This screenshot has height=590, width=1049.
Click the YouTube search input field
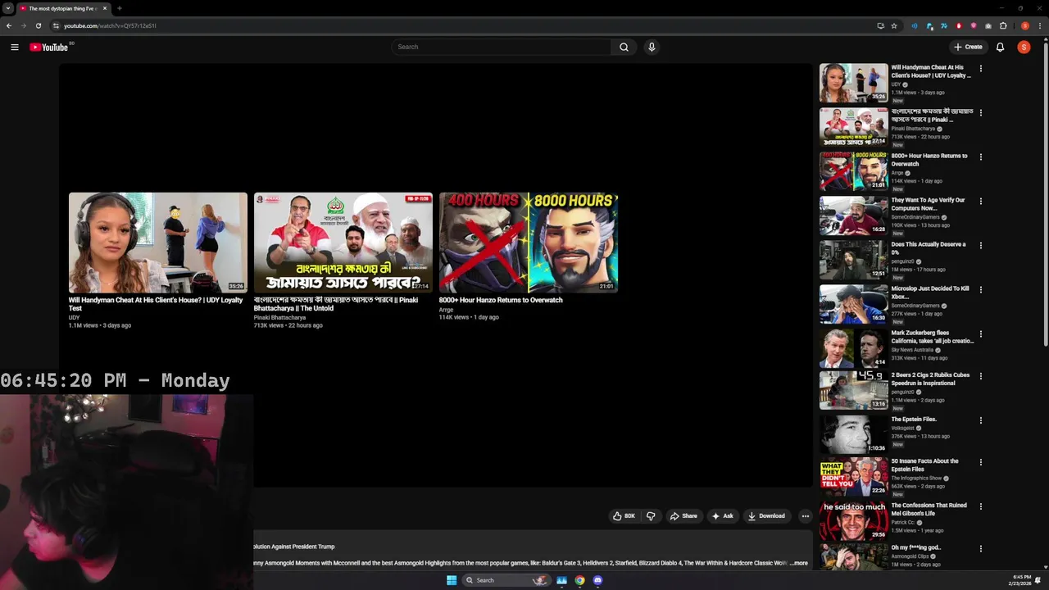point(501,47)
